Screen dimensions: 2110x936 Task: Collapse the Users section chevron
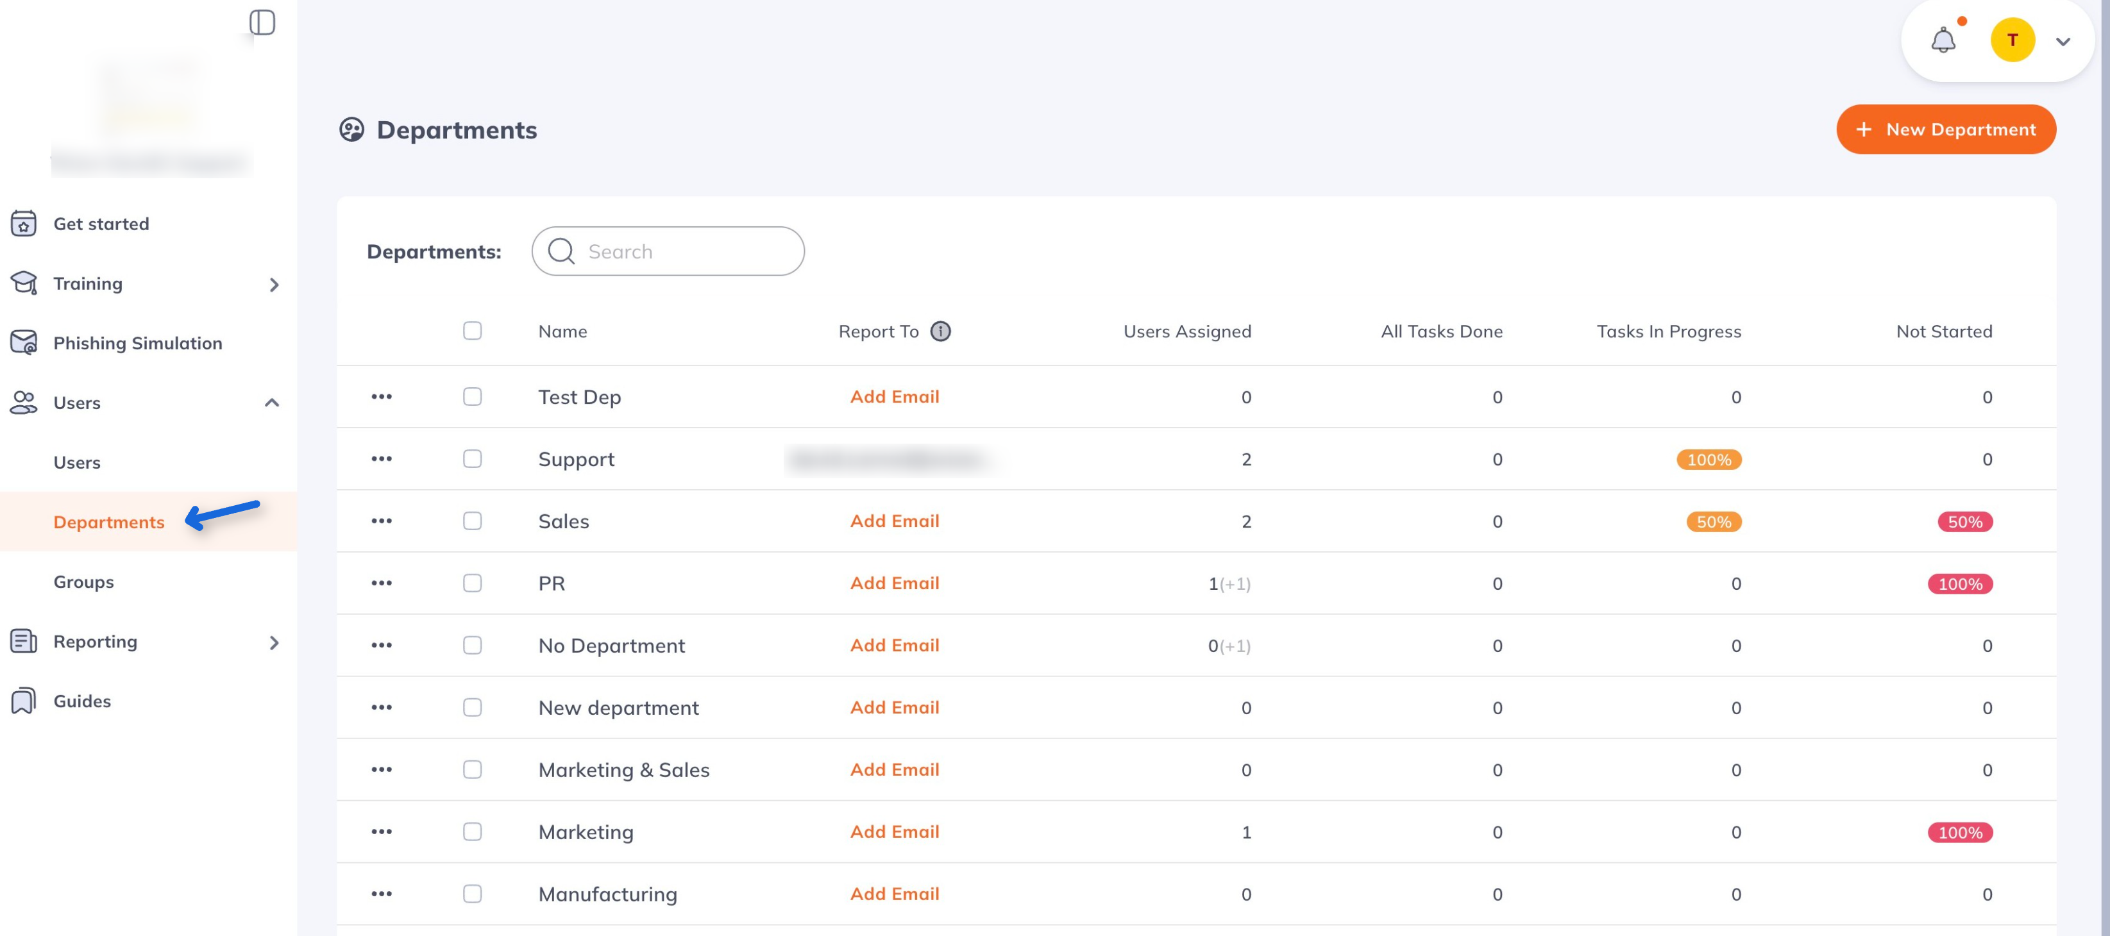[272, 403]
